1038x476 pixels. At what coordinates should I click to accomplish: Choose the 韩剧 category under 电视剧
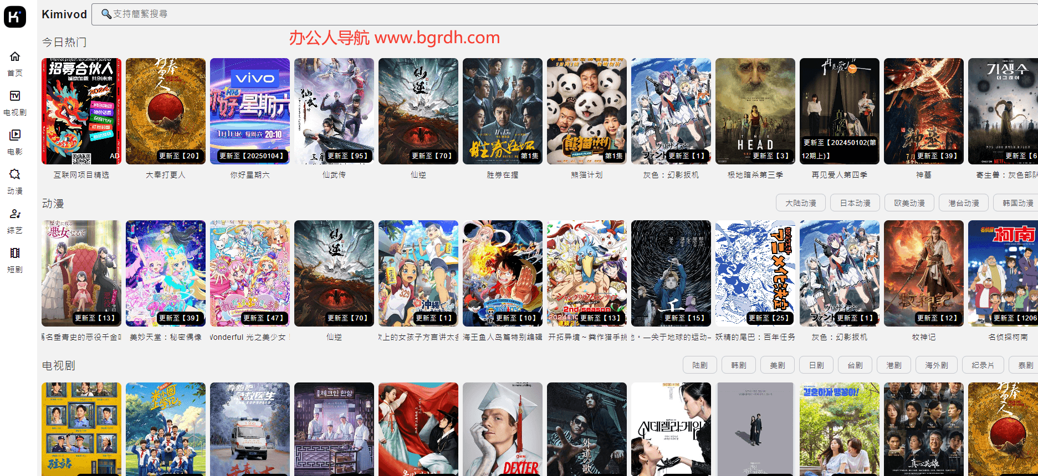[738, 365]
